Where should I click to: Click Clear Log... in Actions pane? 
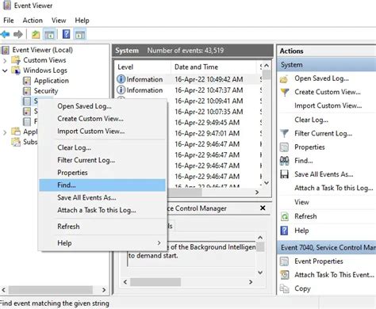[x=311, y=120]
